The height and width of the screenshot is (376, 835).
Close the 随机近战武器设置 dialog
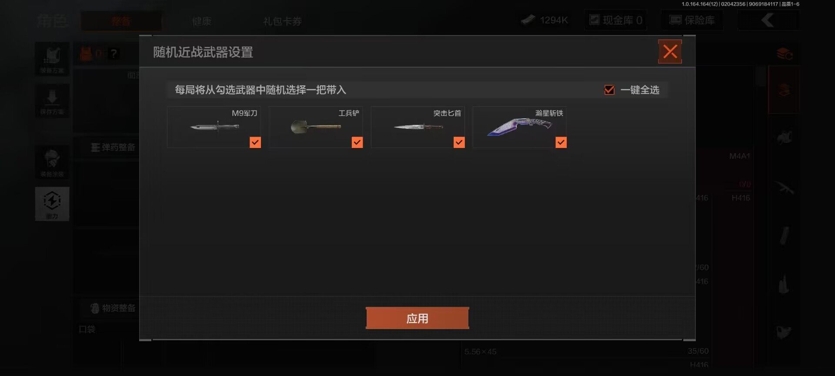click(670, 52)
